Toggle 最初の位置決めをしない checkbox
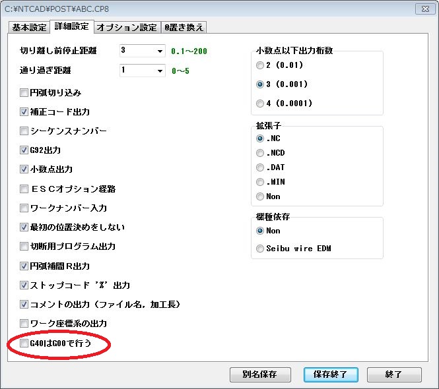This screenshot has height=389, width=439. (24, 227)
